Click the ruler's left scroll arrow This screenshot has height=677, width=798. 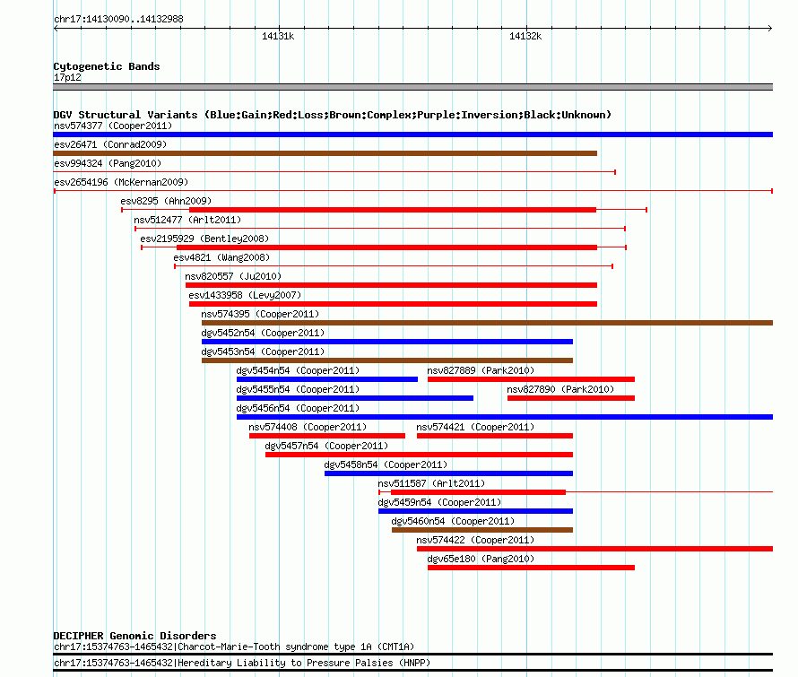click(x=56, y=28)
